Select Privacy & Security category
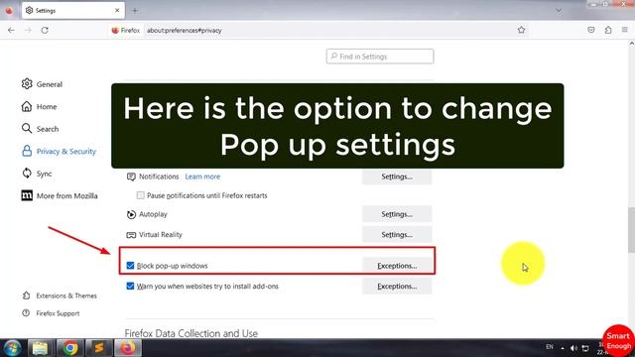This screenshot has width=635, height=357. click(x=59, y=151)
